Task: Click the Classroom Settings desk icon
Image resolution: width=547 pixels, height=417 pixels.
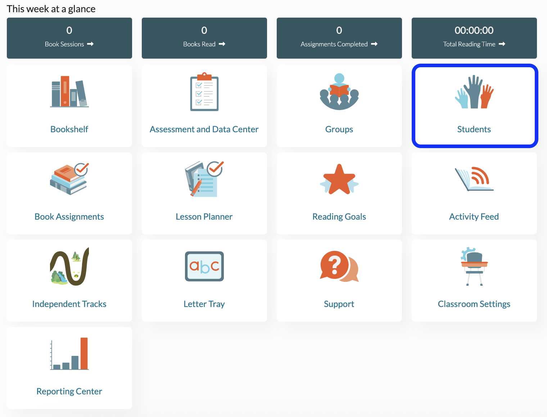Action: point(474,266)
